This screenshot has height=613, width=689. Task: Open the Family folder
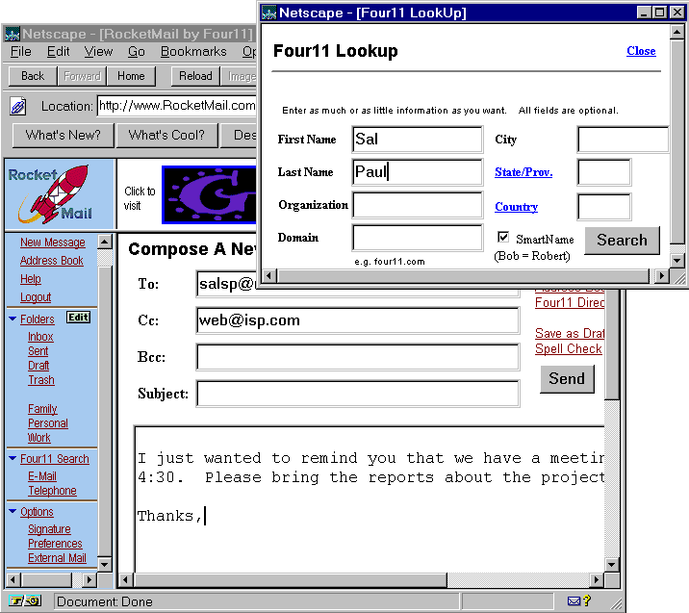42,409
